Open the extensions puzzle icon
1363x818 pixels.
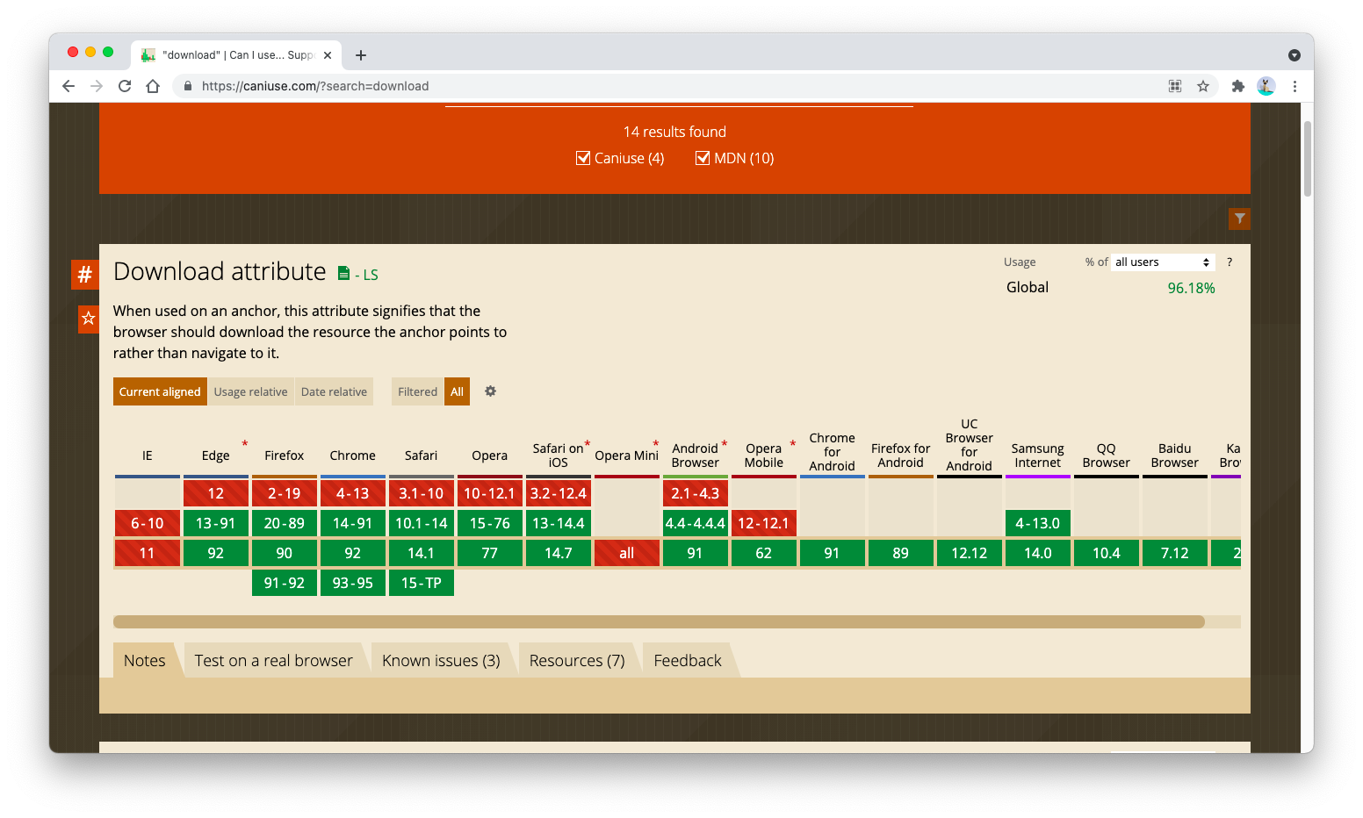pyautogui.click(x=1238, y=86)
